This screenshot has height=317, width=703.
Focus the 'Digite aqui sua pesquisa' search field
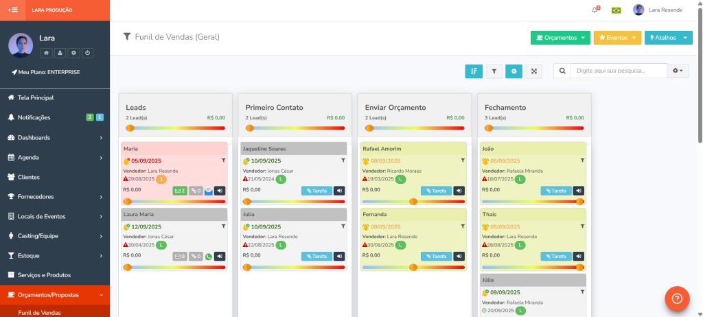coord(619,71)
